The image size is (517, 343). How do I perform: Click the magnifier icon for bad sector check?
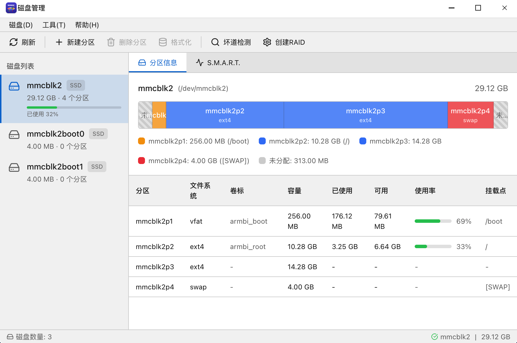(215, 42)
